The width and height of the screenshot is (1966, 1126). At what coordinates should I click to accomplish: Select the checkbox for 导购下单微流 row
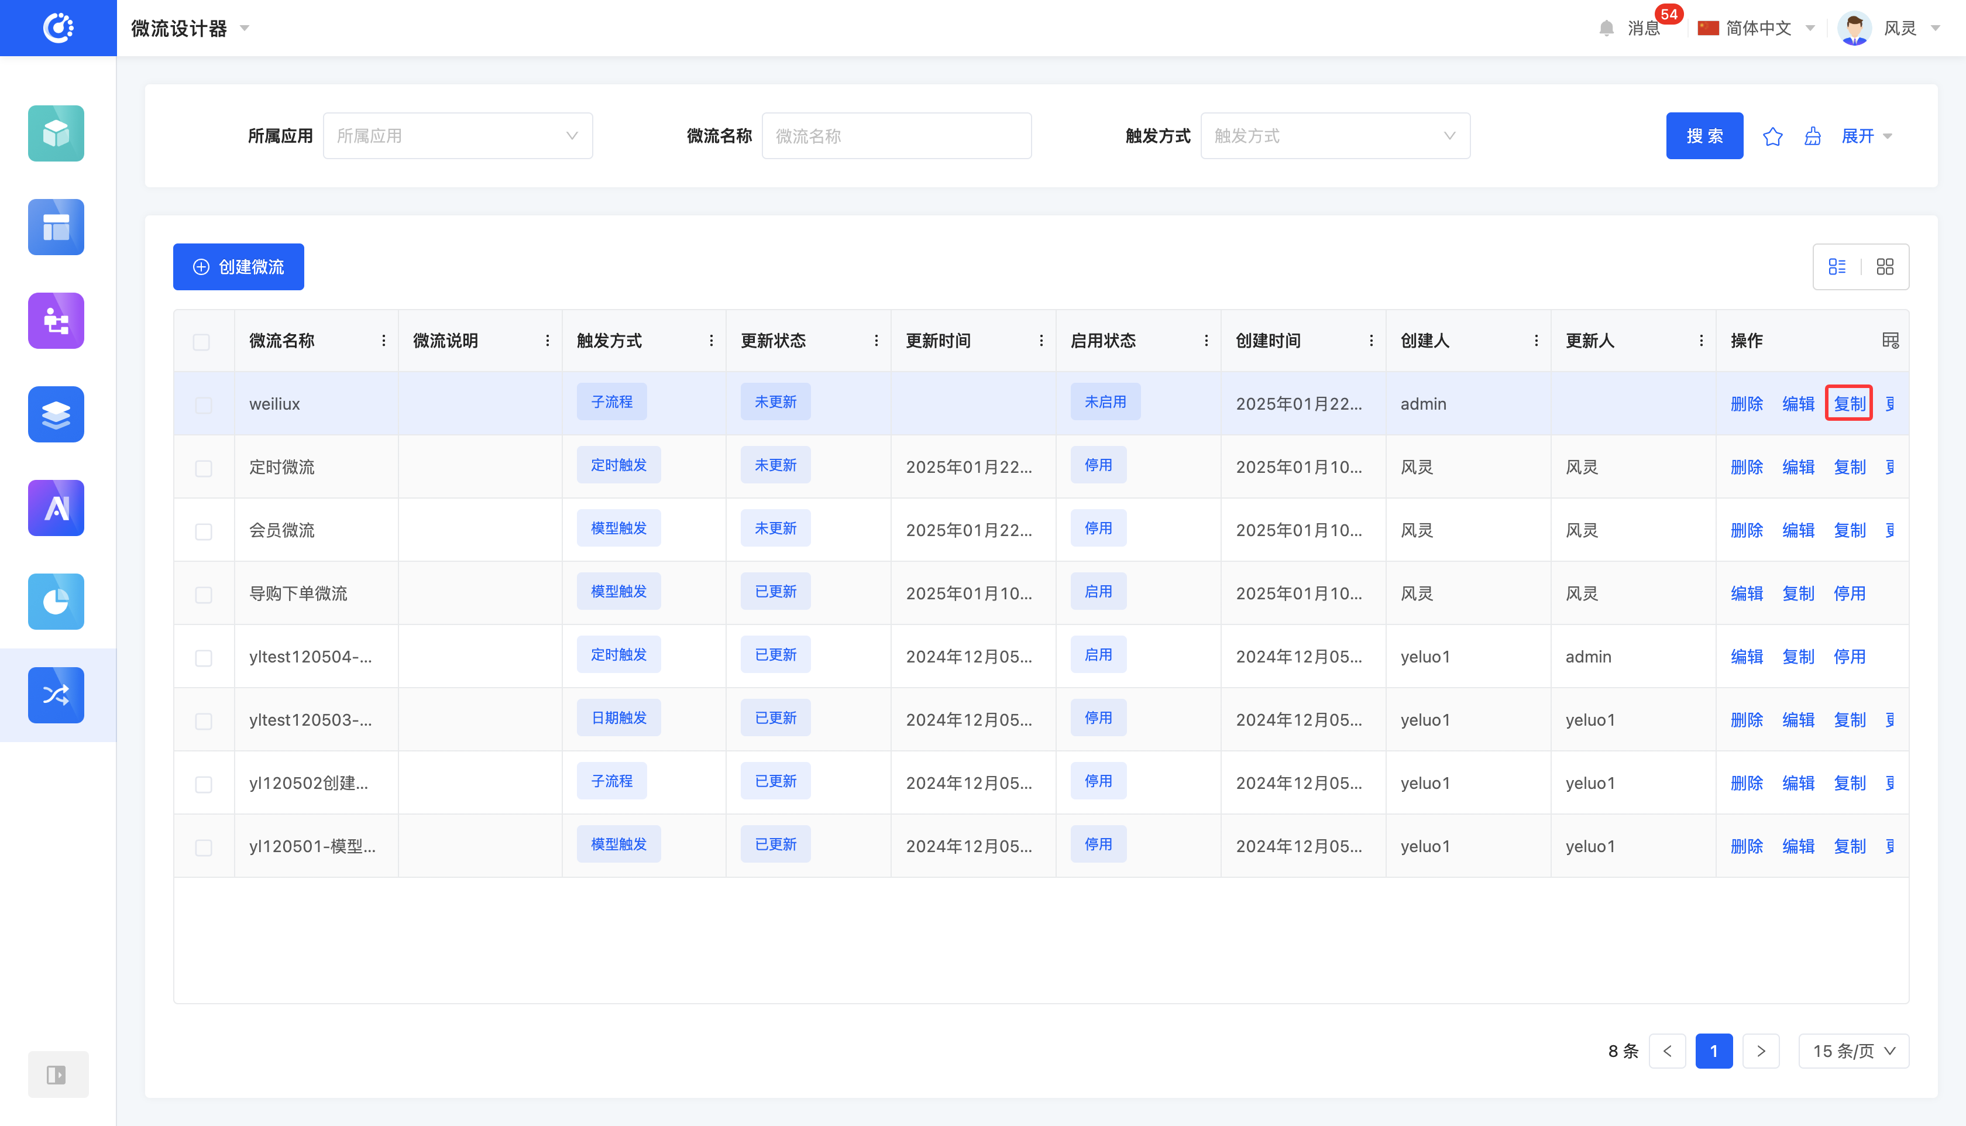tap(203, 594)
